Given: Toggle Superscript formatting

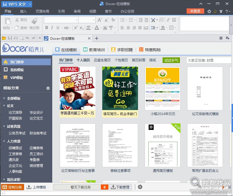Looking at the screenshot, I should pyautogui.click(x=76, y=28).
